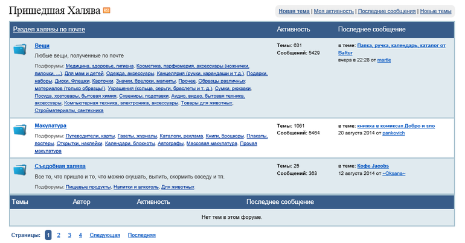Go to page 2 of the forum
This screenshot has height=243, width=465.
point(59,235)
